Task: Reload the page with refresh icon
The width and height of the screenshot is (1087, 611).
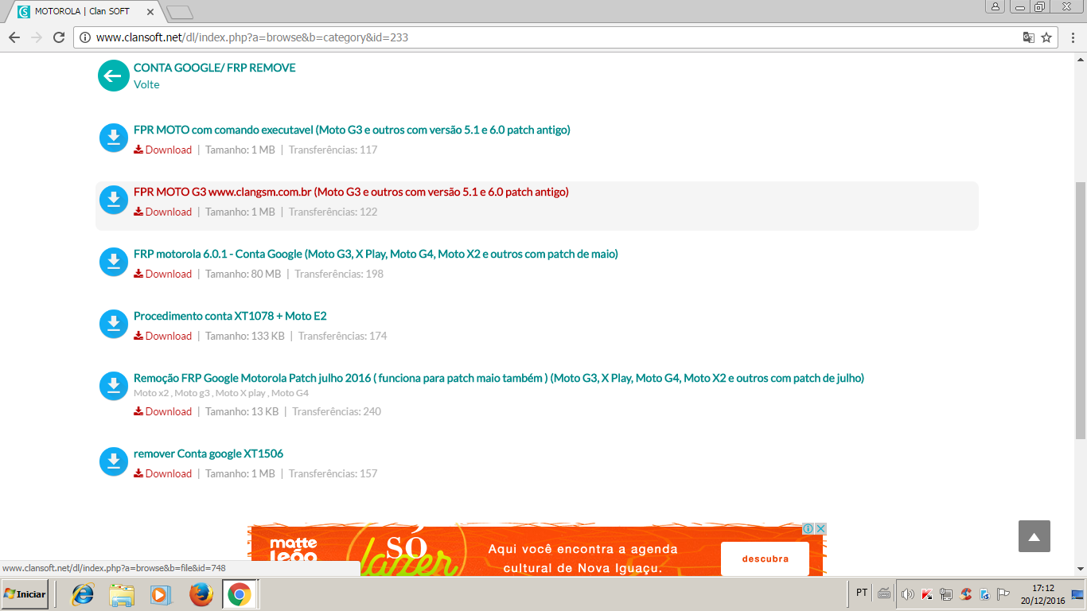Action: pos(59,37)
